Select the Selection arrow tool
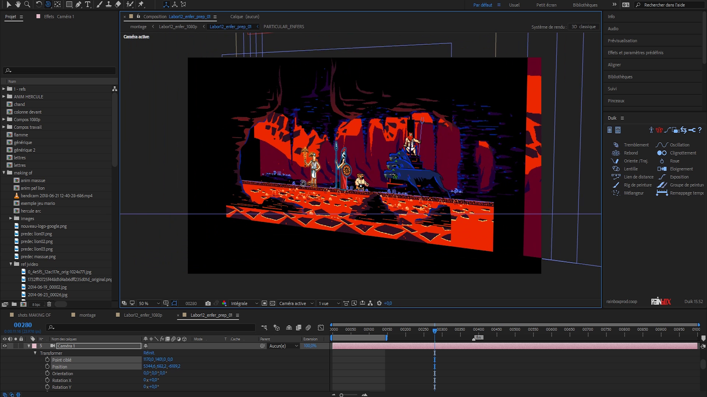Screen dimensions: 707x397 (x=9, y=4)
